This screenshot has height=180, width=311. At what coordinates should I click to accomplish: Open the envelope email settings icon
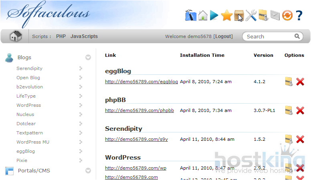[x=275, y=16]
